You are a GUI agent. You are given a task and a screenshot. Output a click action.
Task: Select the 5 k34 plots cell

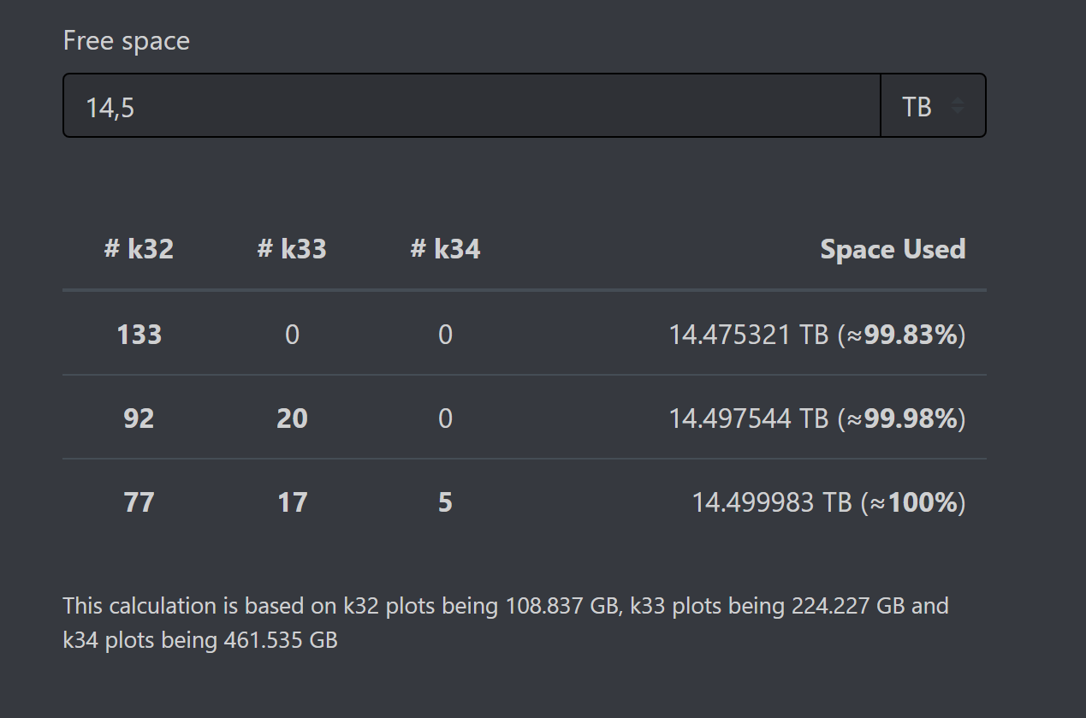445,501
